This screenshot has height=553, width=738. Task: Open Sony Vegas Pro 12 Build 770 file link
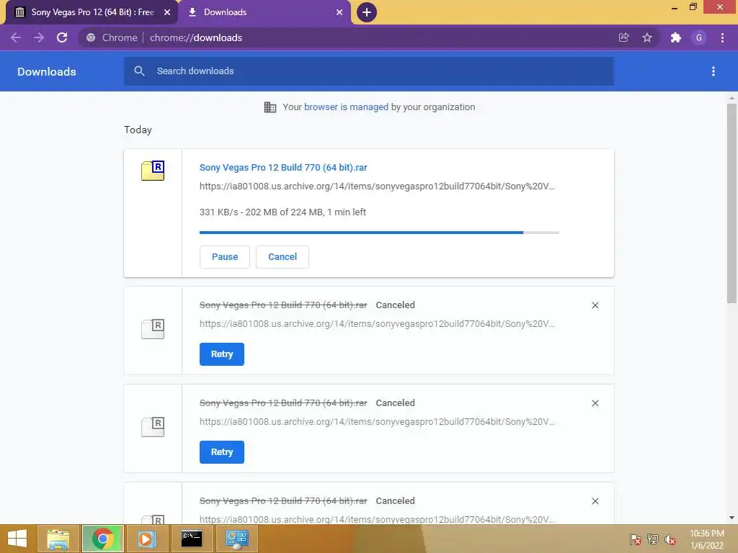(283, 167)
